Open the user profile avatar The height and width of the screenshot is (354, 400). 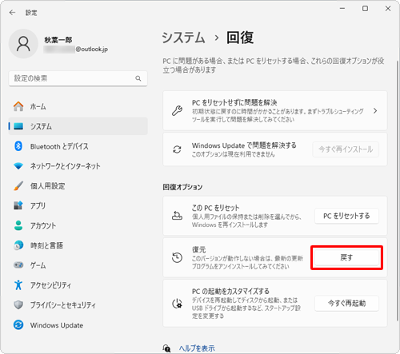pos(23,44)
